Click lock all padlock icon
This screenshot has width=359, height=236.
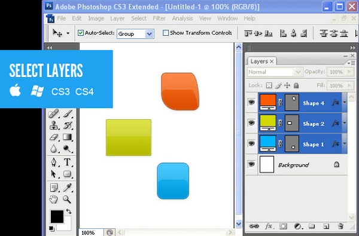(296, 85)
